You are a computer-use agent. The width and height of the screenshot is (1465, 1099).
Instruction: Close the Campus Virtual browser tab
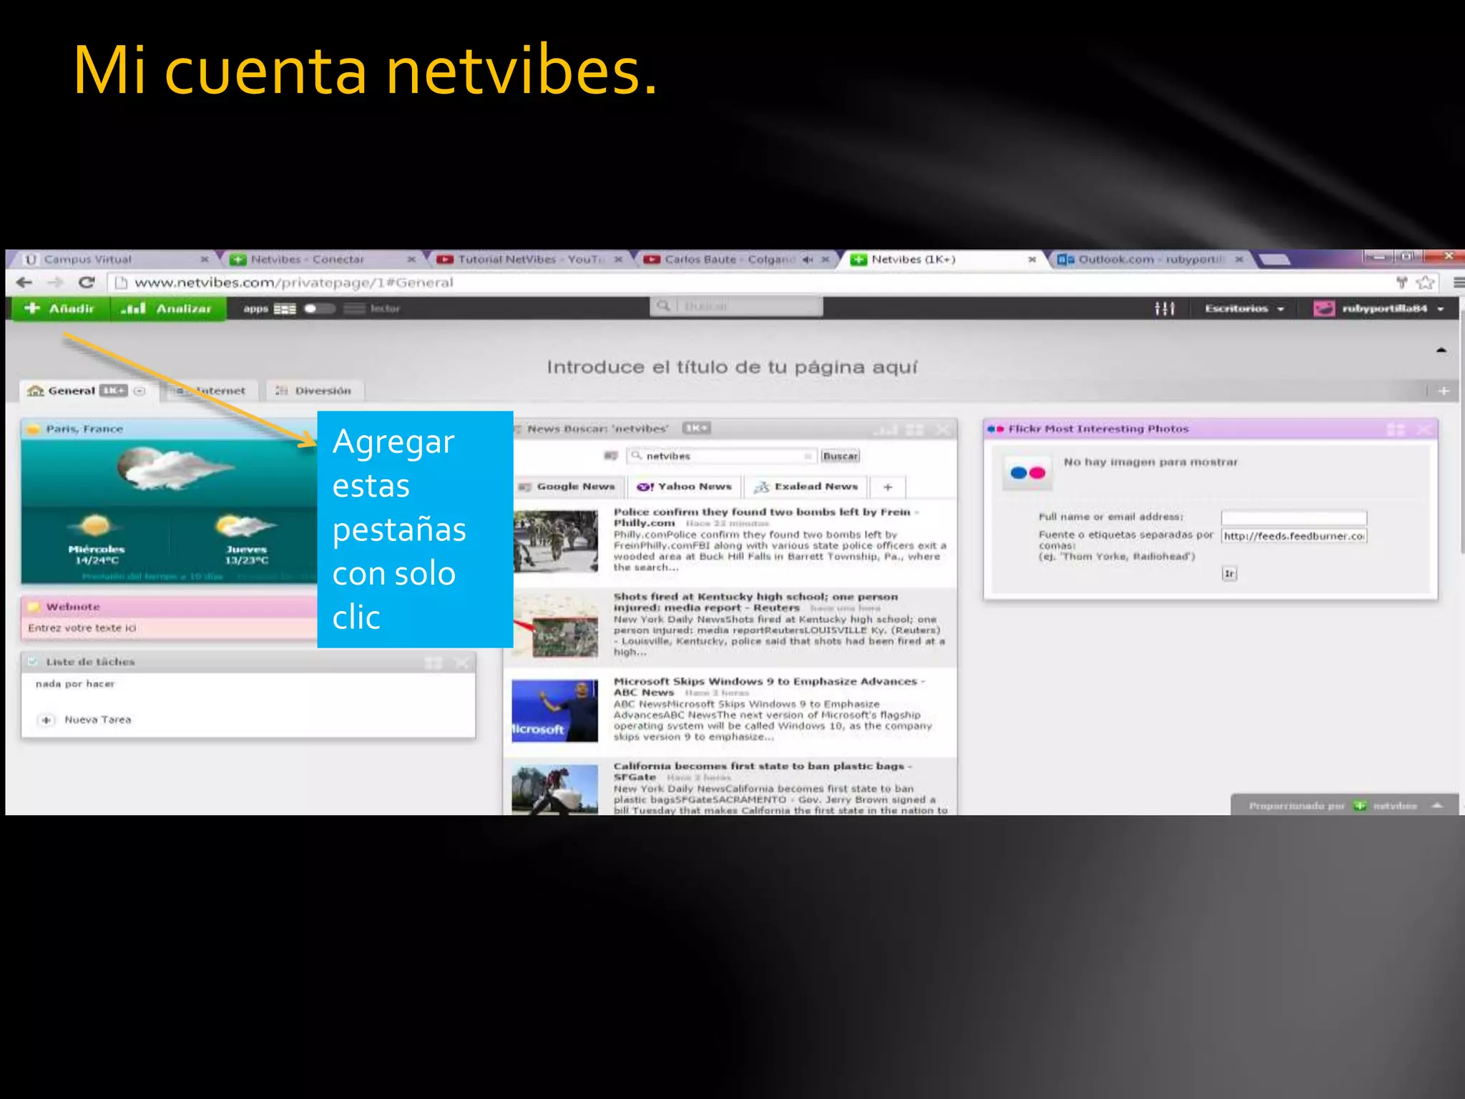[205, 259]
